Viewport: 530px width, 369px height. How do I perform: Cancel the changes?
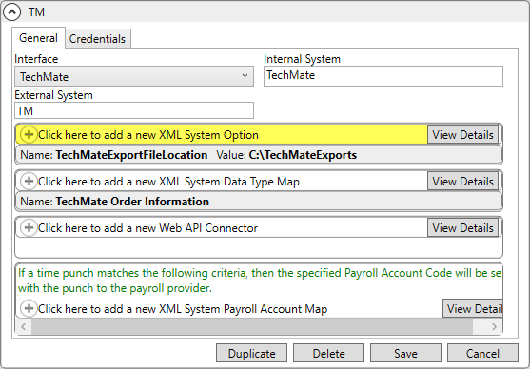(x=482, y=353)
